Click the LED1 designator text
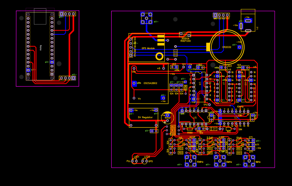292x186 pixels. click(x=136, y=157)
